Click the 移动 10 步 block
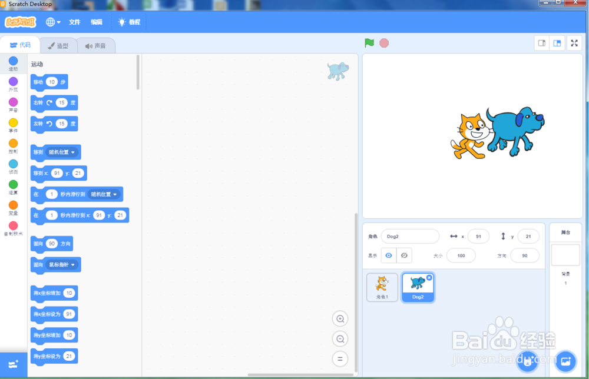Screen dimensions: 589x379 point(49,82)
